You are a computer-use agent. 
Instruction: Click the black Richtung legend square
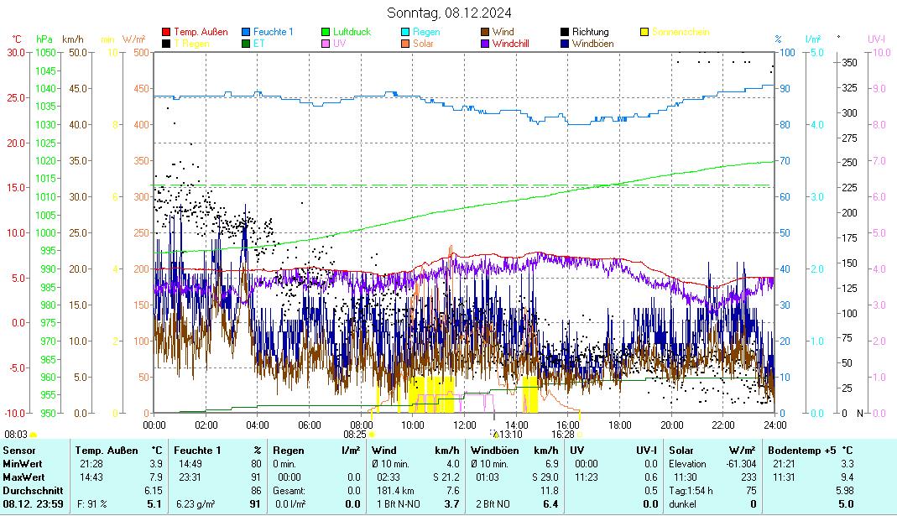pyautogui.click(x=565, y=33)
